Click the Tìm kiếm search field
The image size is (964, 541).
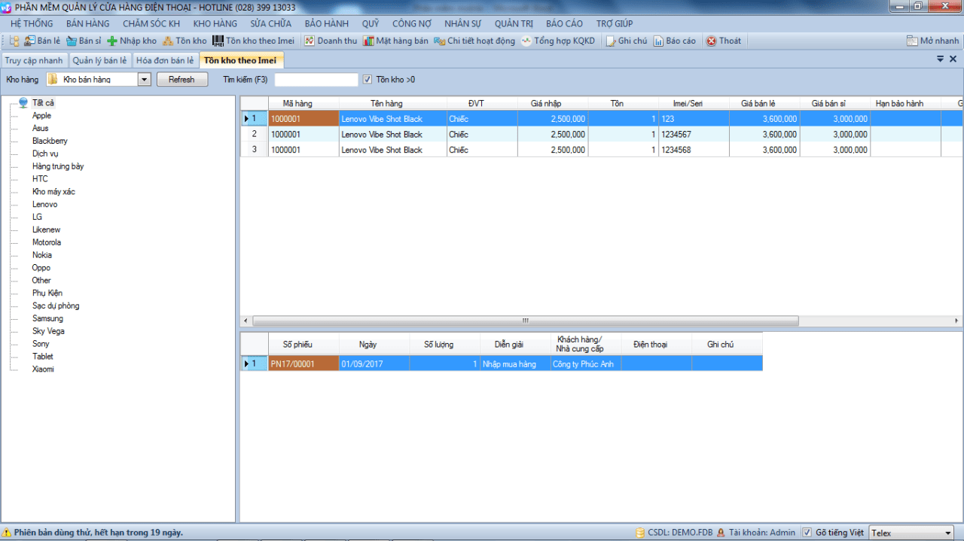316,79
